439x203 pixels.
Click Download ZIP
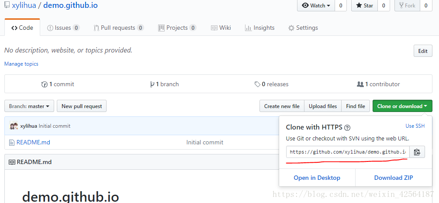click(394, 178)
